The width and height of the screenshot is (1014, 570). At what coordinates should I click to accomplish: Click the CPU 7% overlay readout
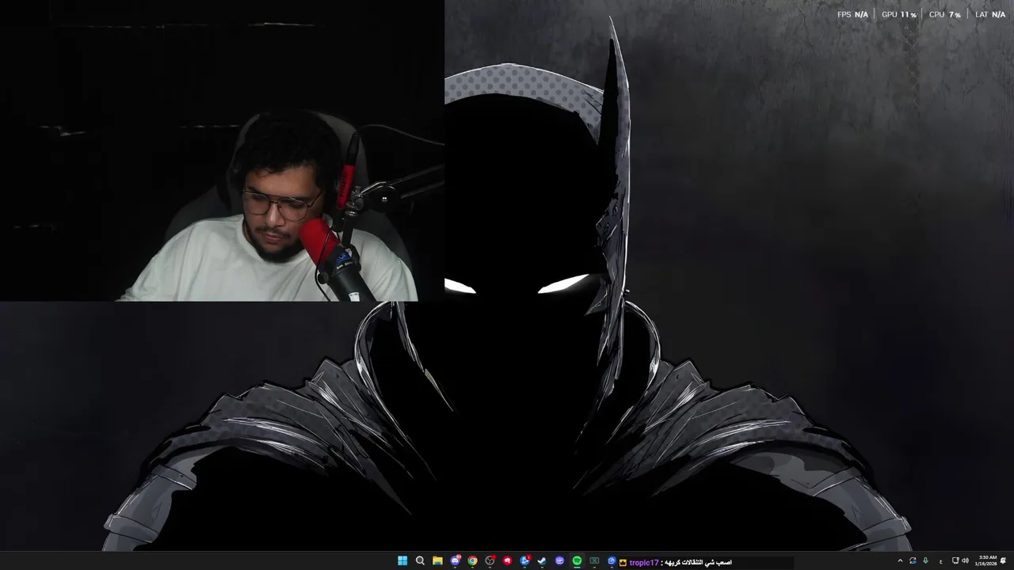[944, 14]
